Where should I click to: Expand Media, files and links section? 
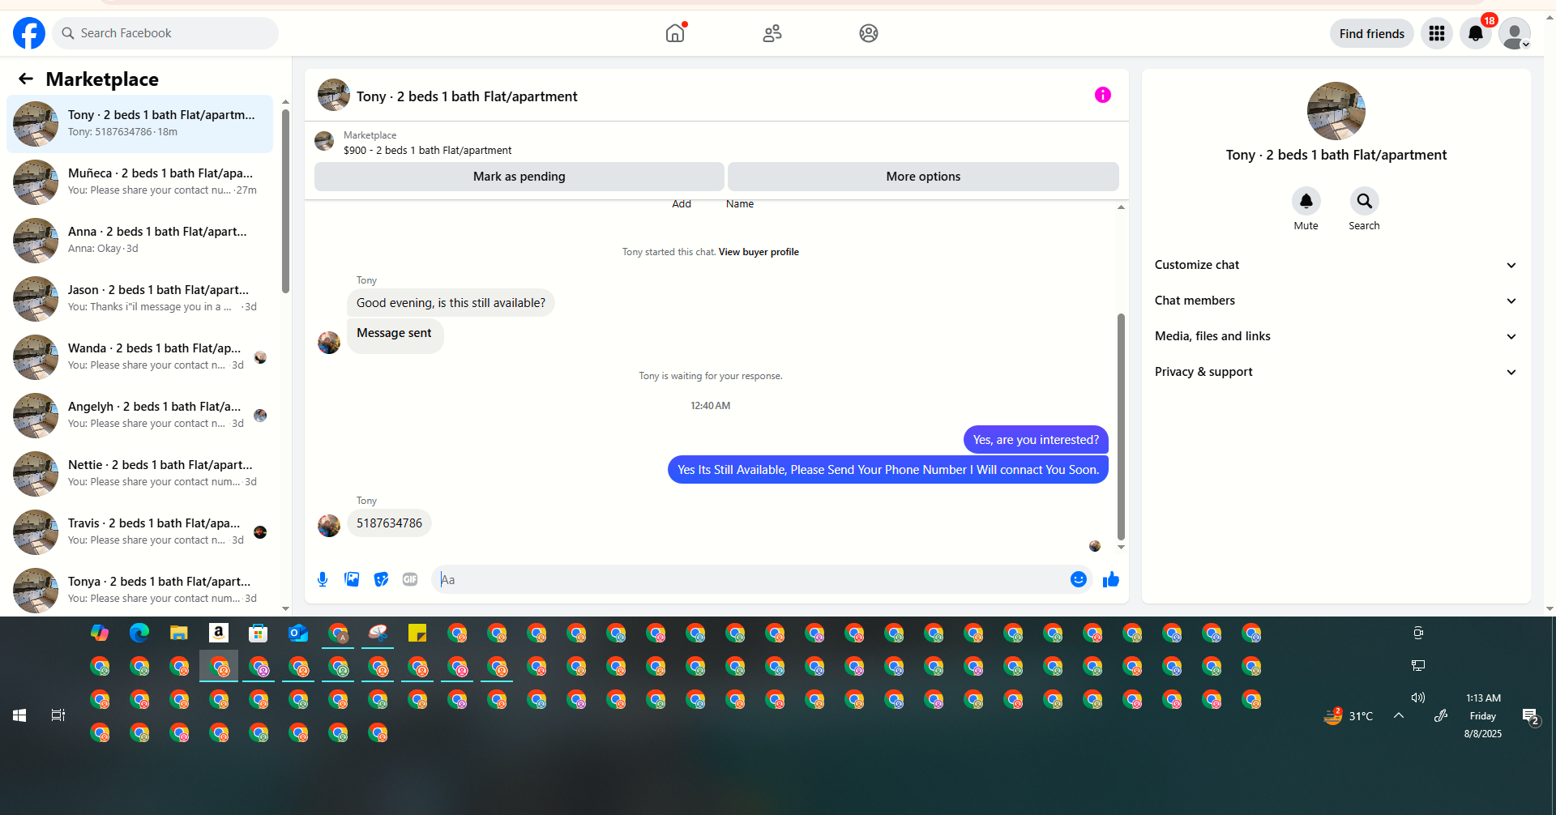1336,336
